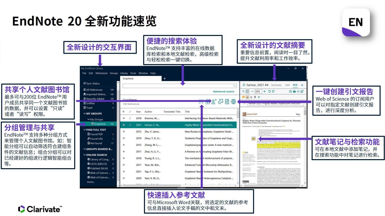Click the Online Search globe icon in toolbar

pos(233,102)
